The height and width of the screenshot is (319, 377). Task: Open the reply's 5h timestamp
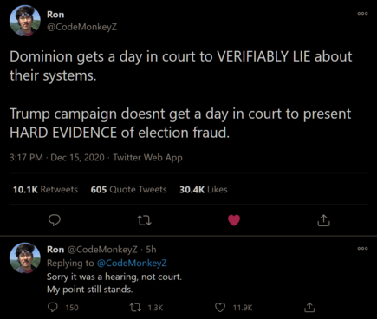pyautogui.click(x=151, y=250)
